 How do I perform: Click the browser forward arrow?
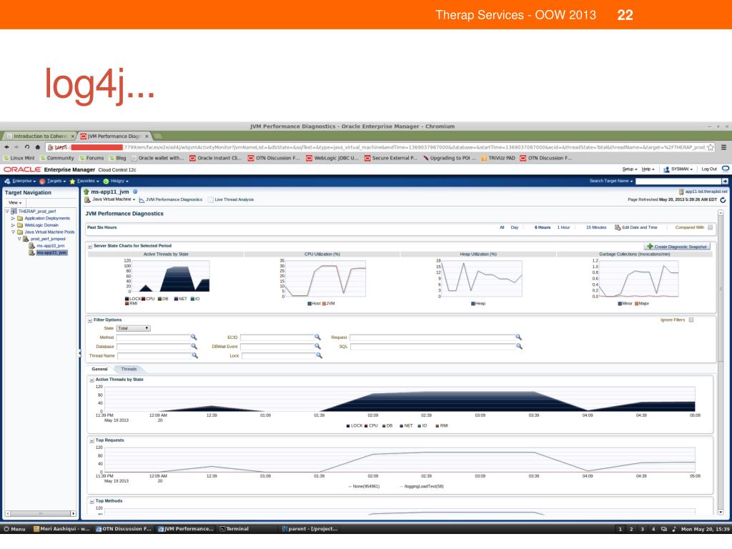(17, 147)
